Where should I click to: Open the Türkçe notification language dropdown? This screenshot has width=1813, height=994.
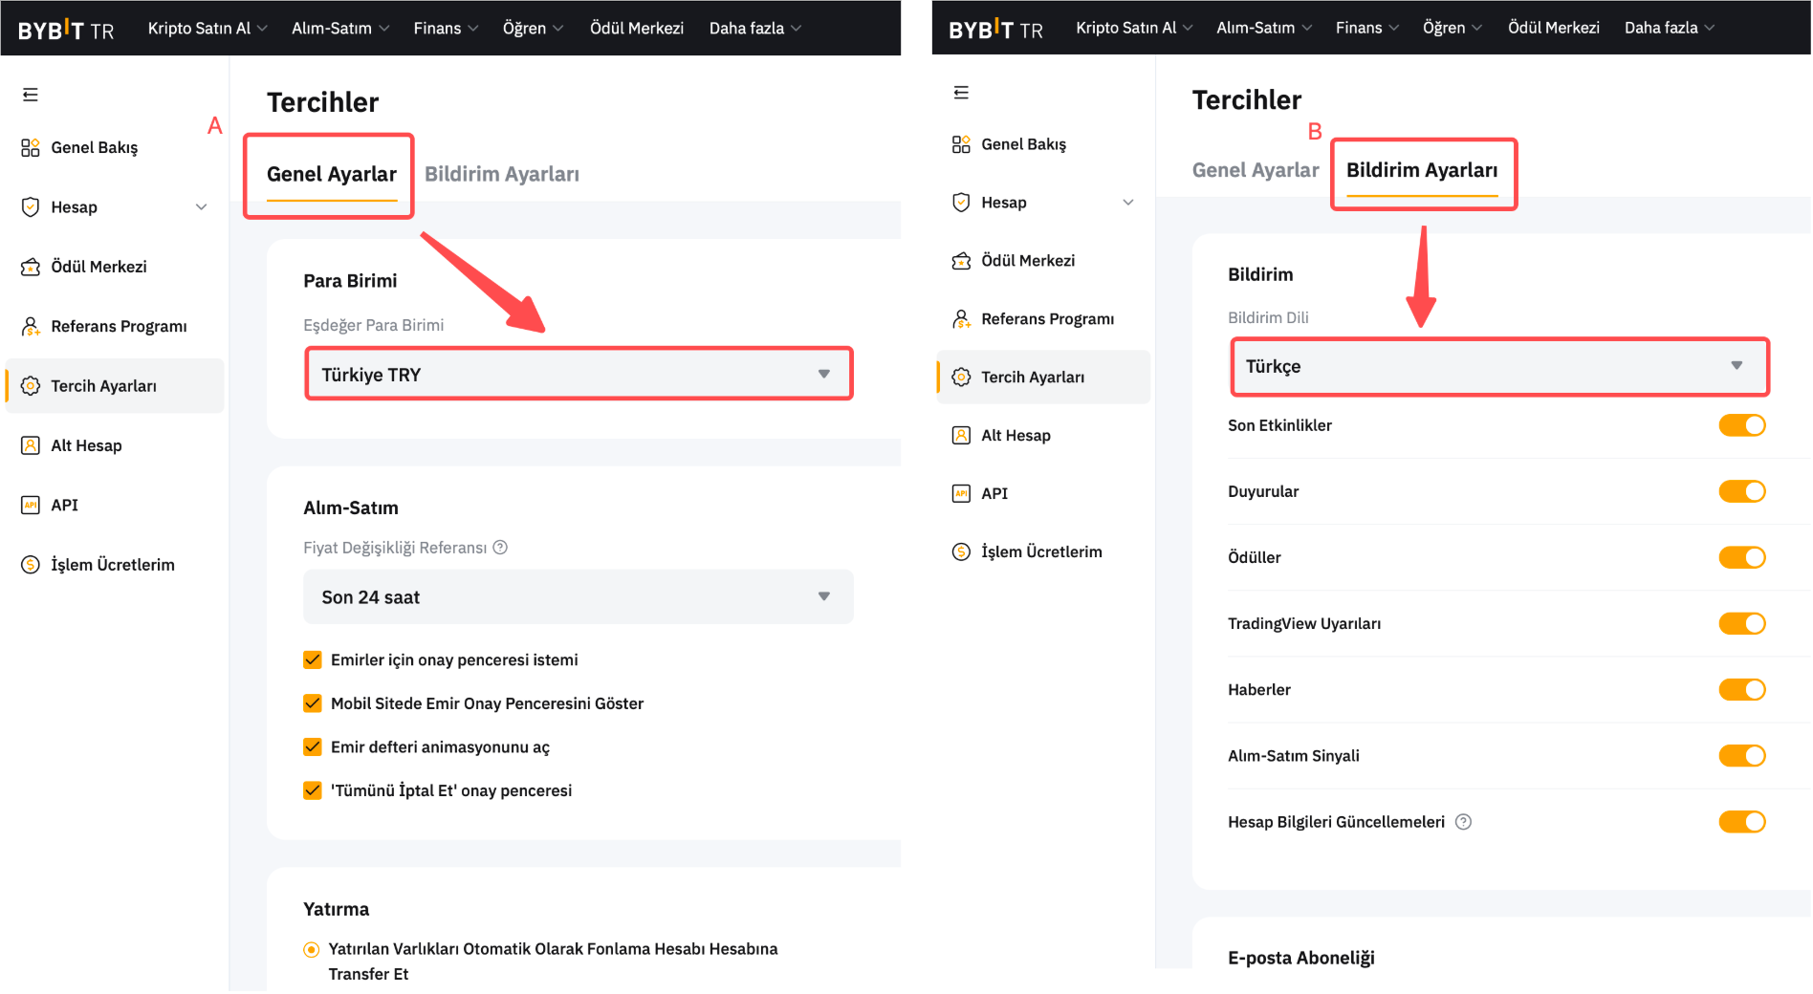pyautogui.click(x=1498, y=367)
